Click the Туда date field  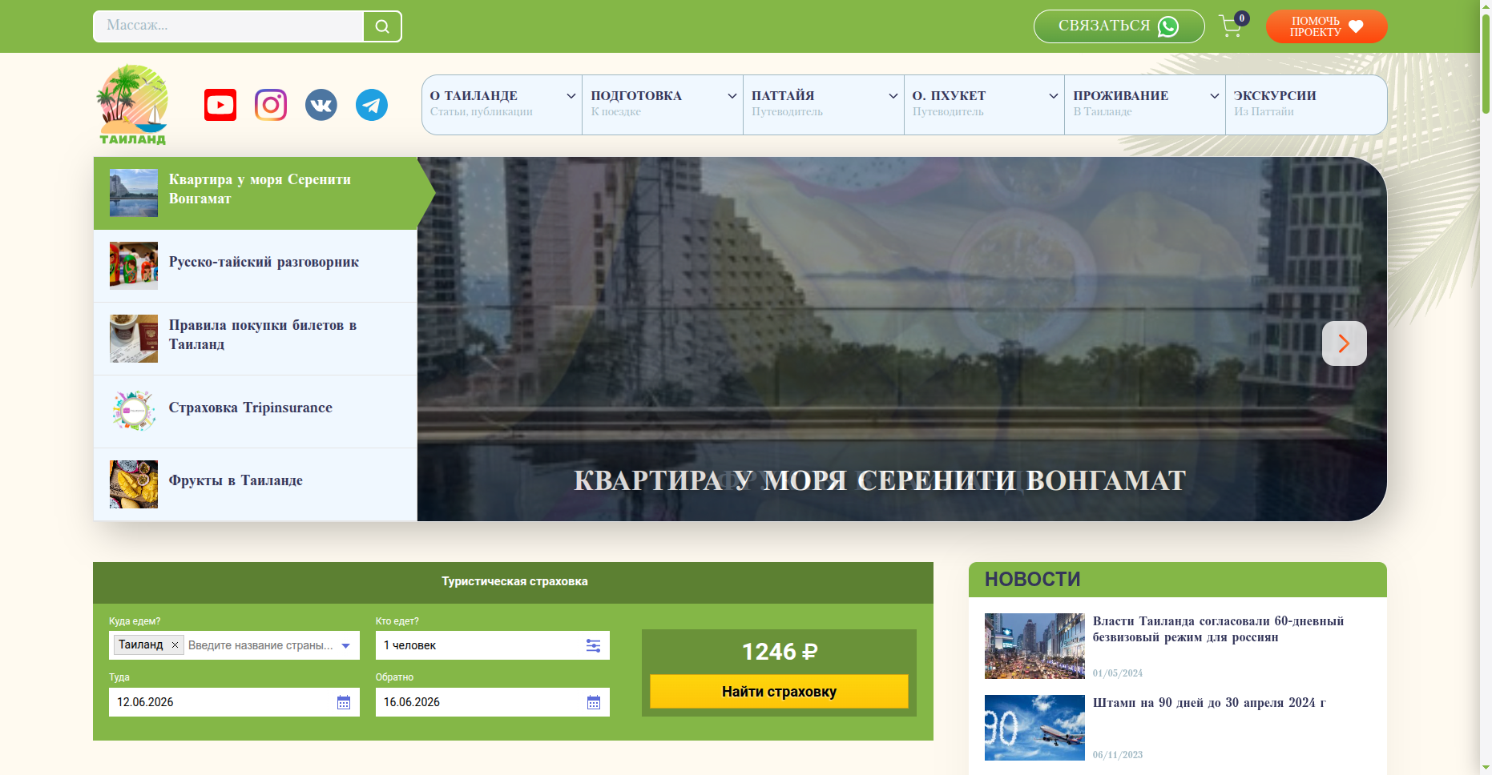click(x=234, y=702)
